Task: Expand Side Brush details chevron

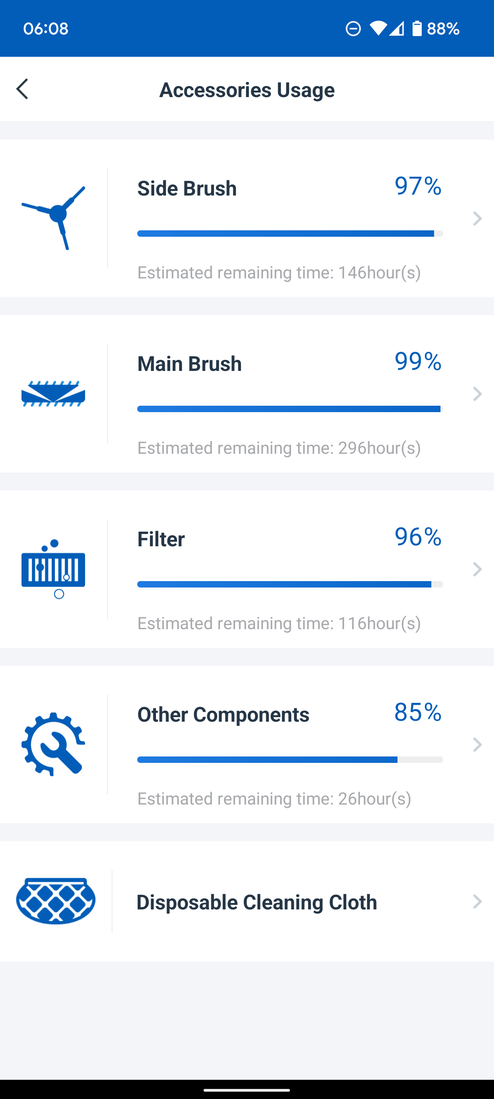Action: pyautogui.click(x=477, y=218)
